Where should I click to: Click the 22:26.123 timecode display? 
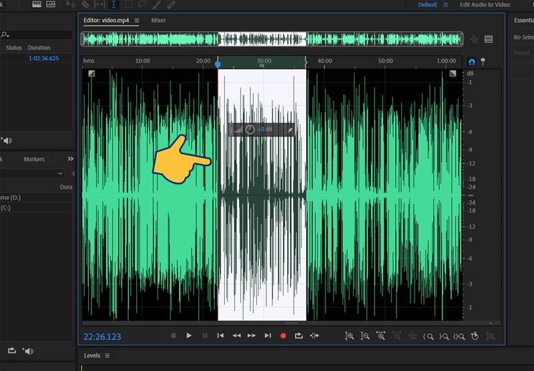(102, 336)
